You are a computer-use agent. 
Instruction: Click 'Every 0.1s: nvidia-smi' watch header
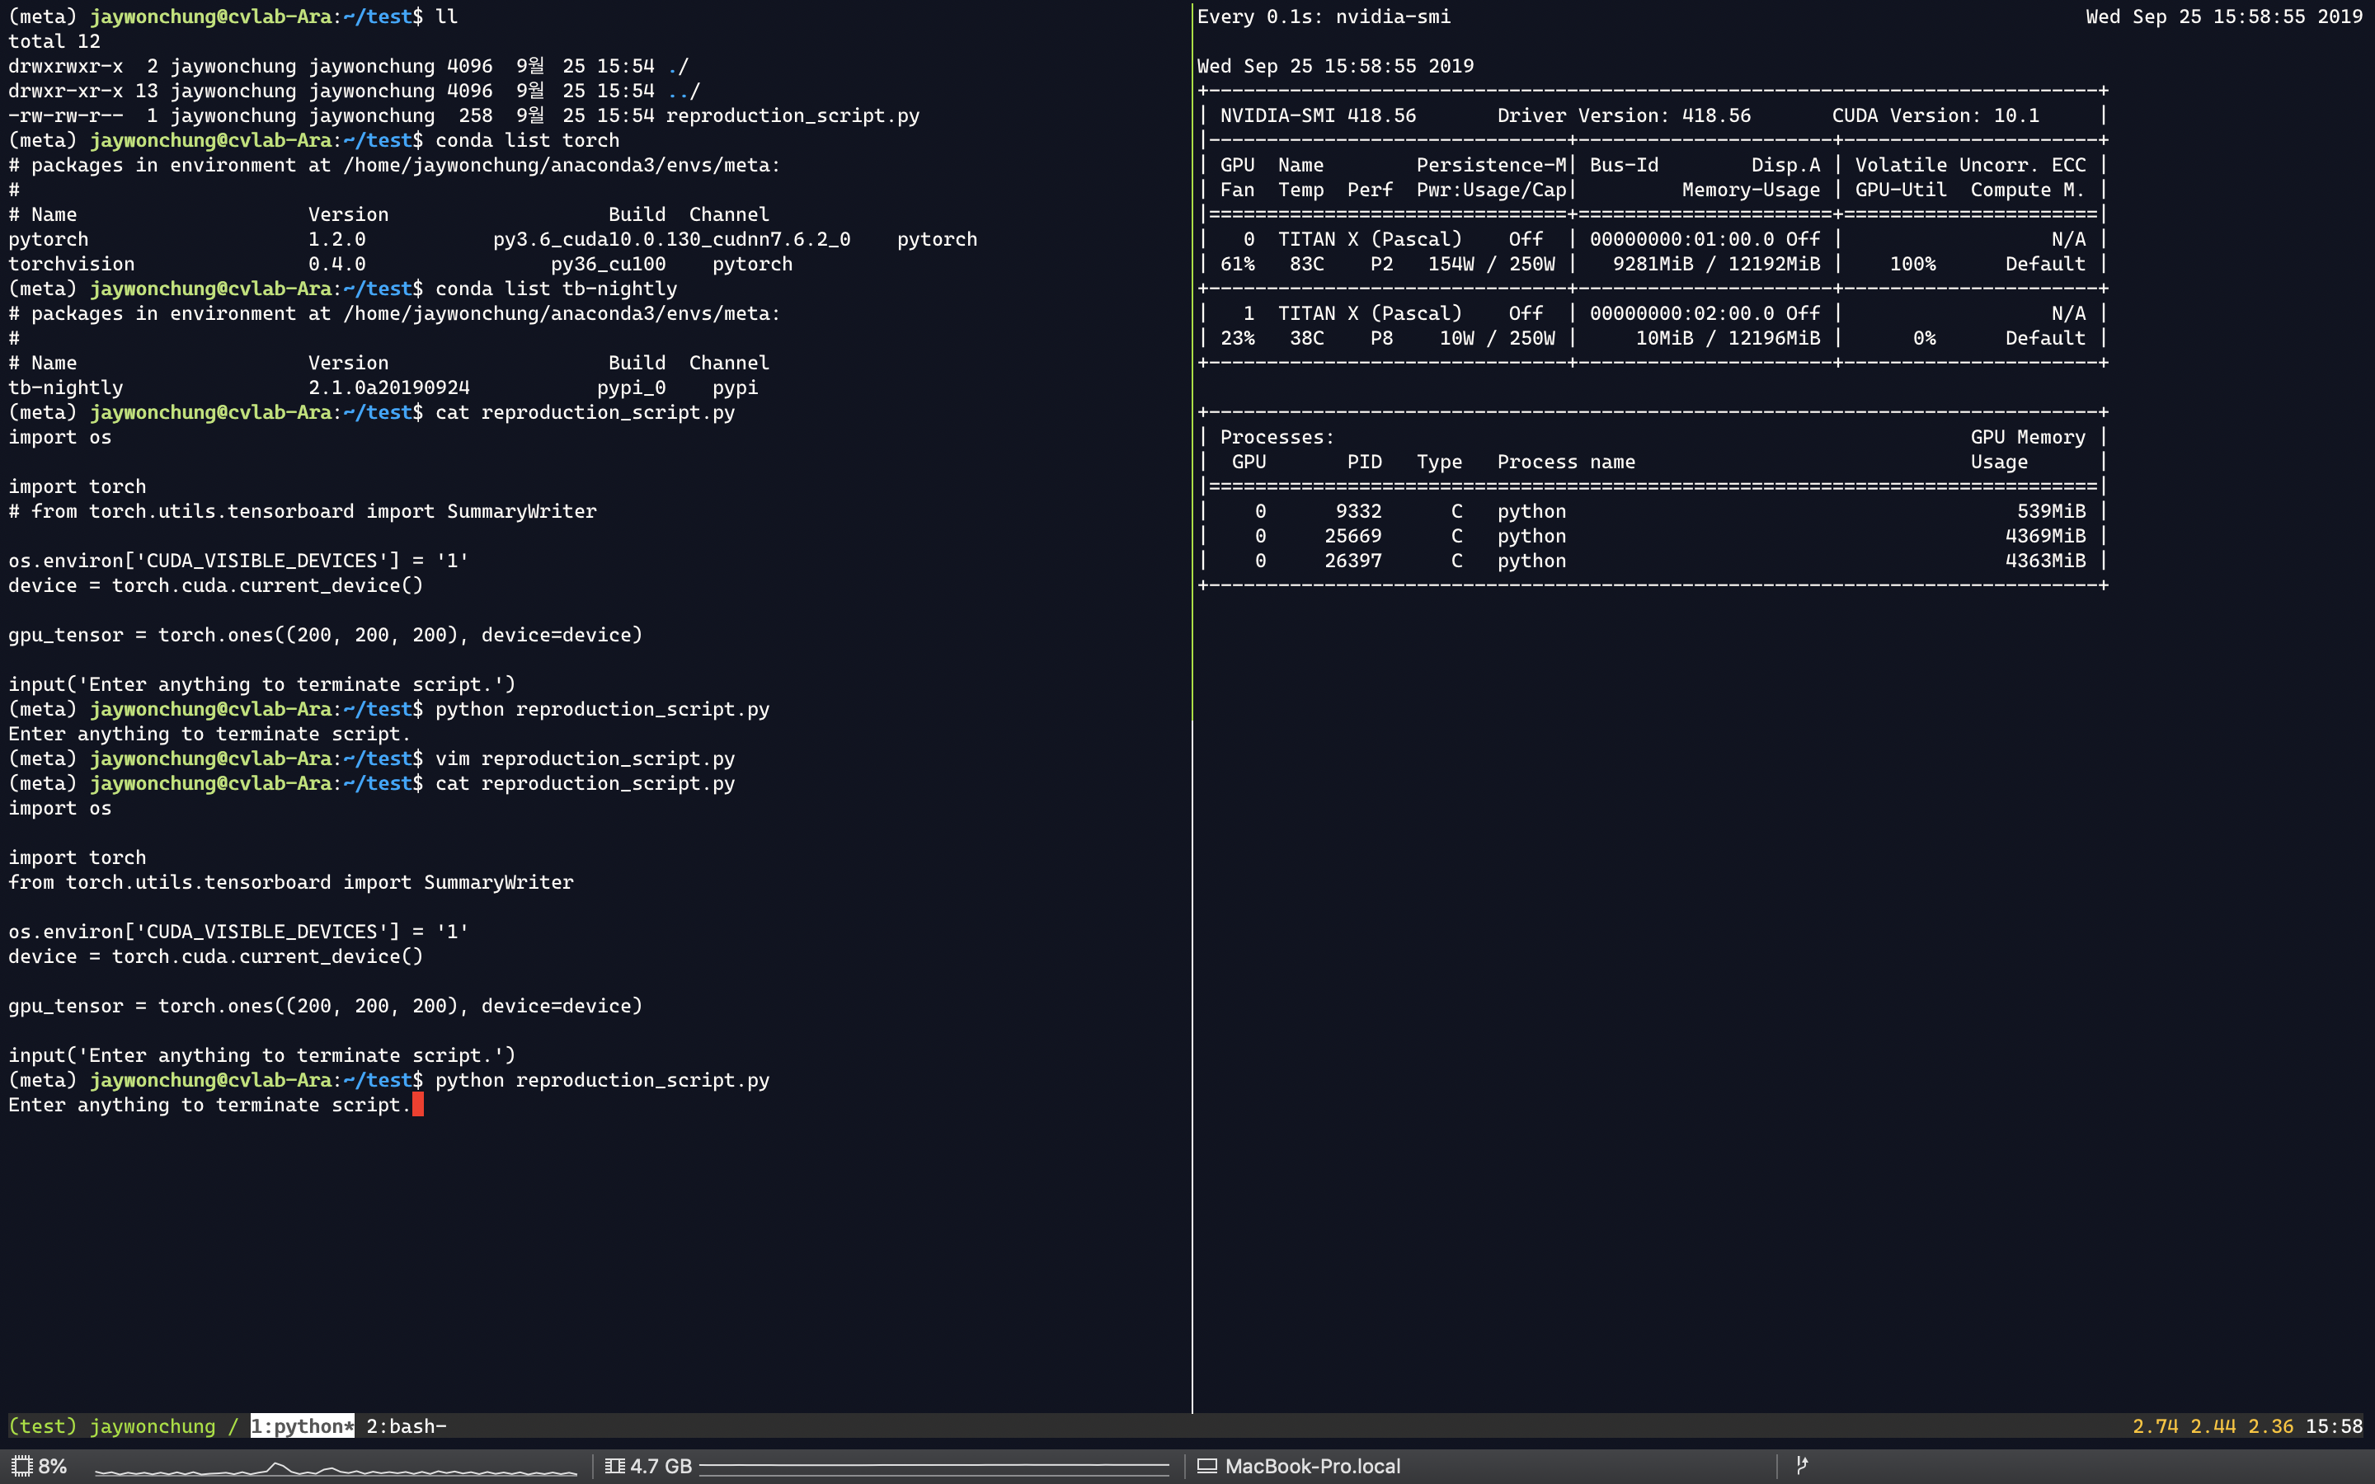pos(1324,16)
